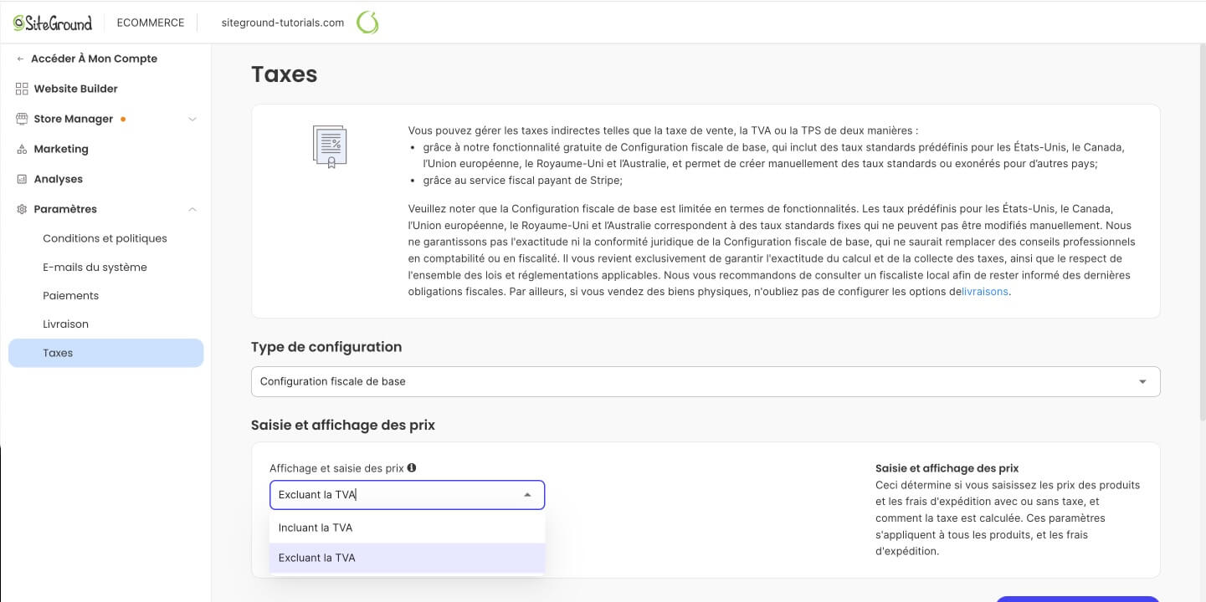Click the Paramètres gear icon
This screenshot has height=602, width=1206.
click(x=22, y=209)
